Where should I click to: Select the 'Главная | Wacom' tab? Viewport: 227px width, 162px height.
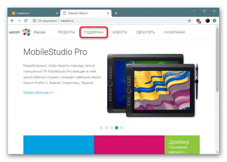86,13
